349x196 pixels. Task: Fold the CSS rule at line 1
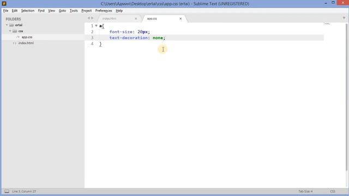point(96,26)
